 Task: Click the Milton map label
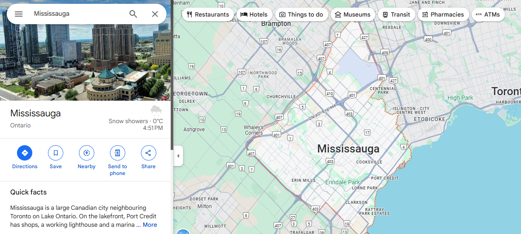pos(205,206)
